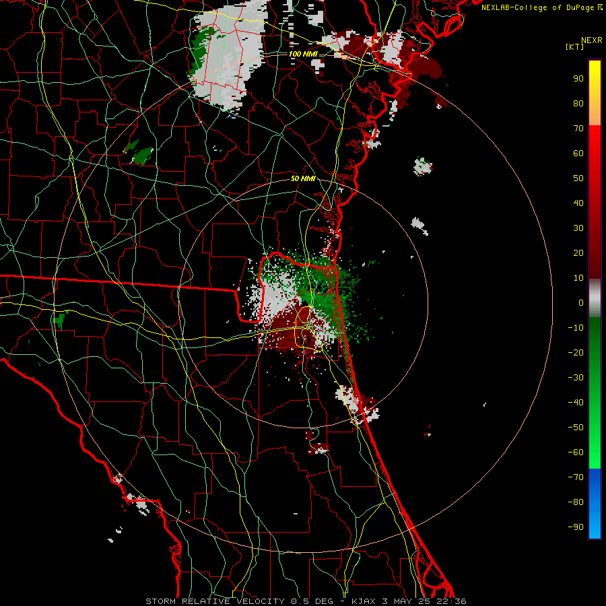
Task: Click the STORM RELATIVE VELOCITY caption text
Action: 215,601
